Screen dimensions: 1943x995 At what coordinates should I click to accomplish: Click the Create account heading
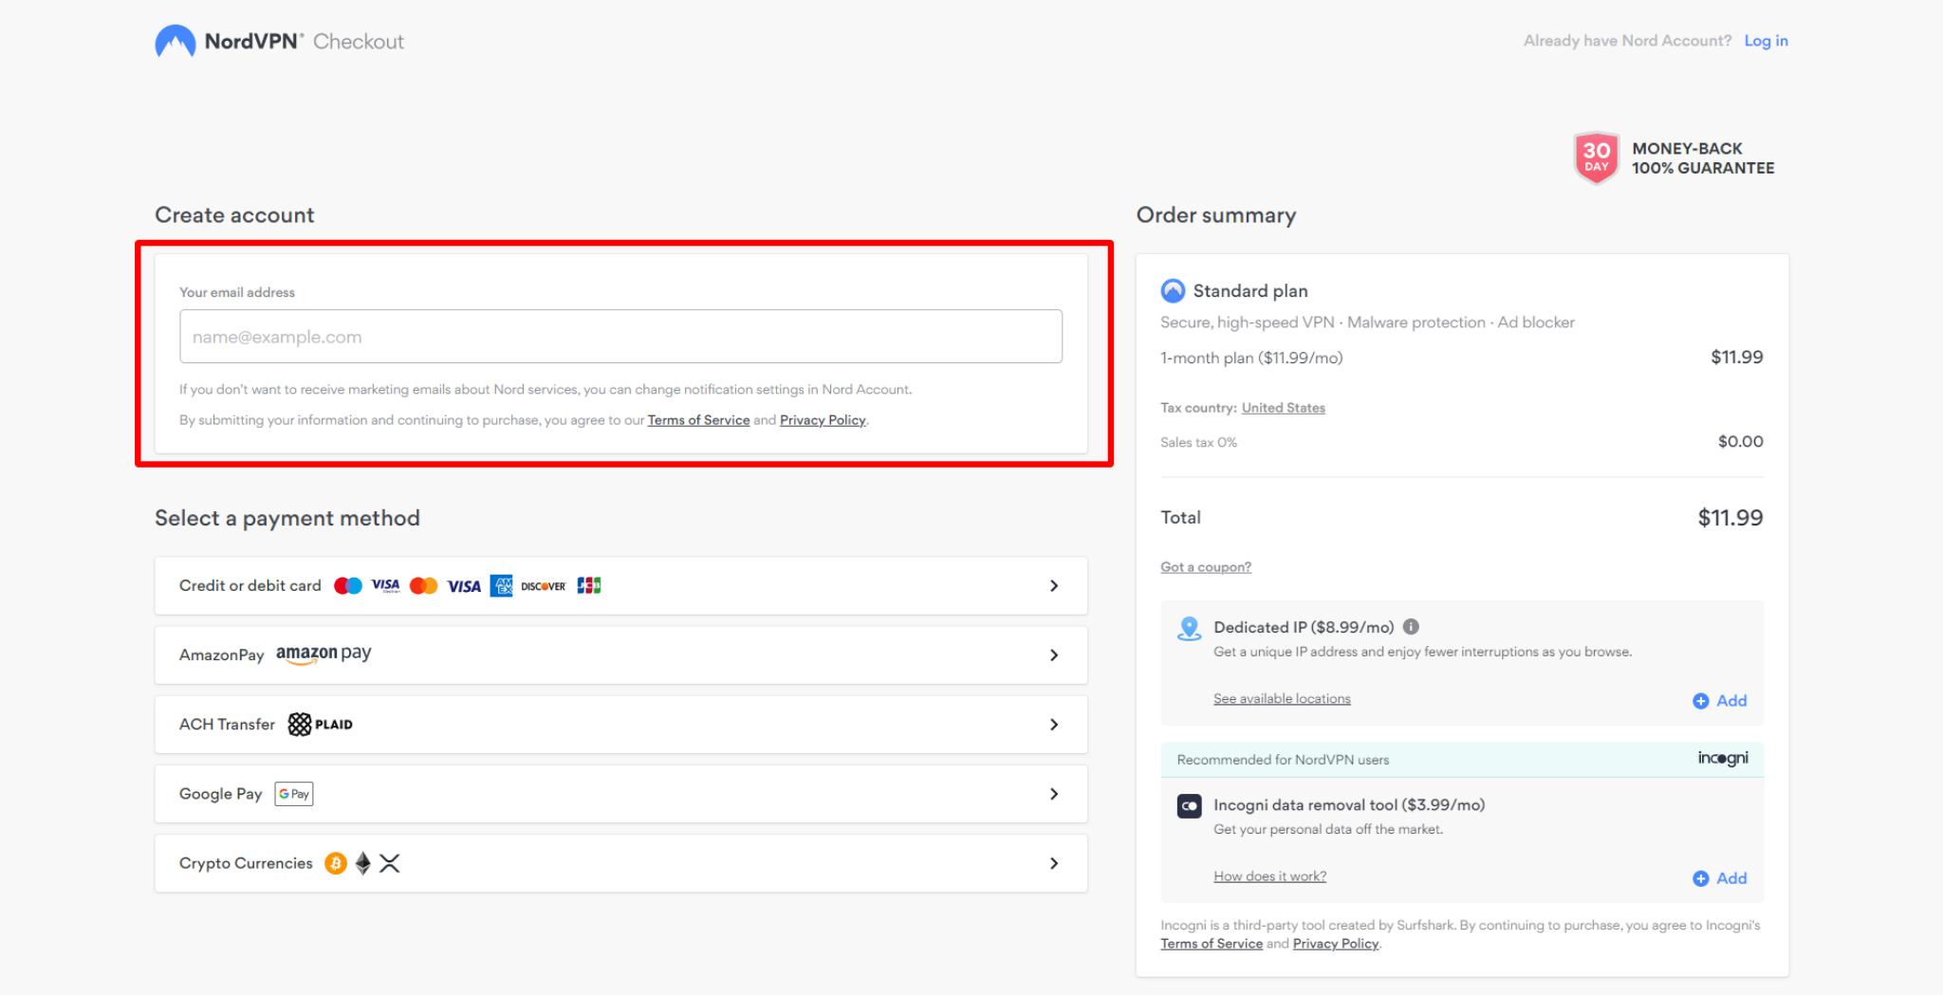[x=234, y=215]
